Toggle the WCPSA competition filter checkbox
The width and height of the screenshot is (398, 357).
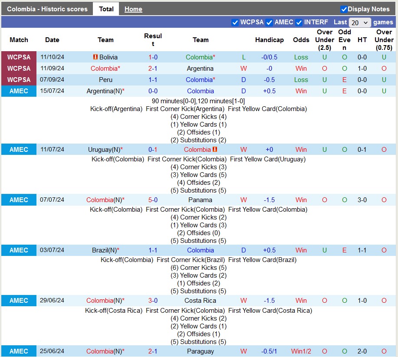[x=235, y=23]
